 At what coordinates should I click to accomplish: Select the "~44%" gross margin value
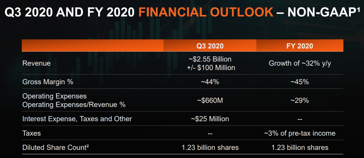(x=210, y=82)
